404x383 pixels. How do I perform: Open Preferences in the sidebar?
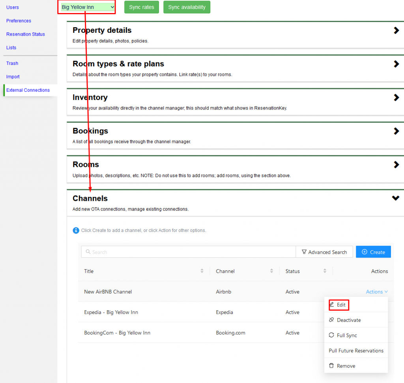19,21
